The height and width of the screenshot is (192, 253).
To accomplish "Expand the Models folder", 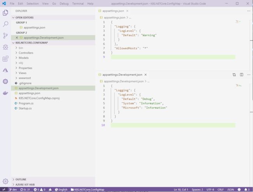I will click(53, 58).
